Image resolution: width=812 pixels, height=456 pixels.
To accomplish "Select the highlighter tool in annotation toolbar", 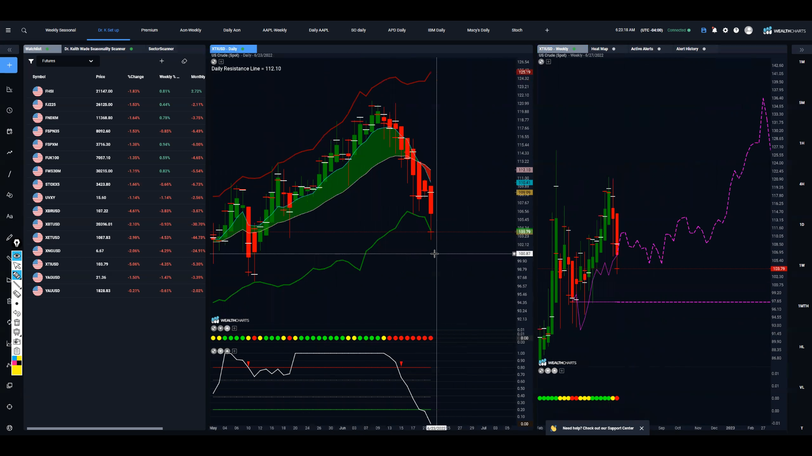I will (x=17, y=275).
